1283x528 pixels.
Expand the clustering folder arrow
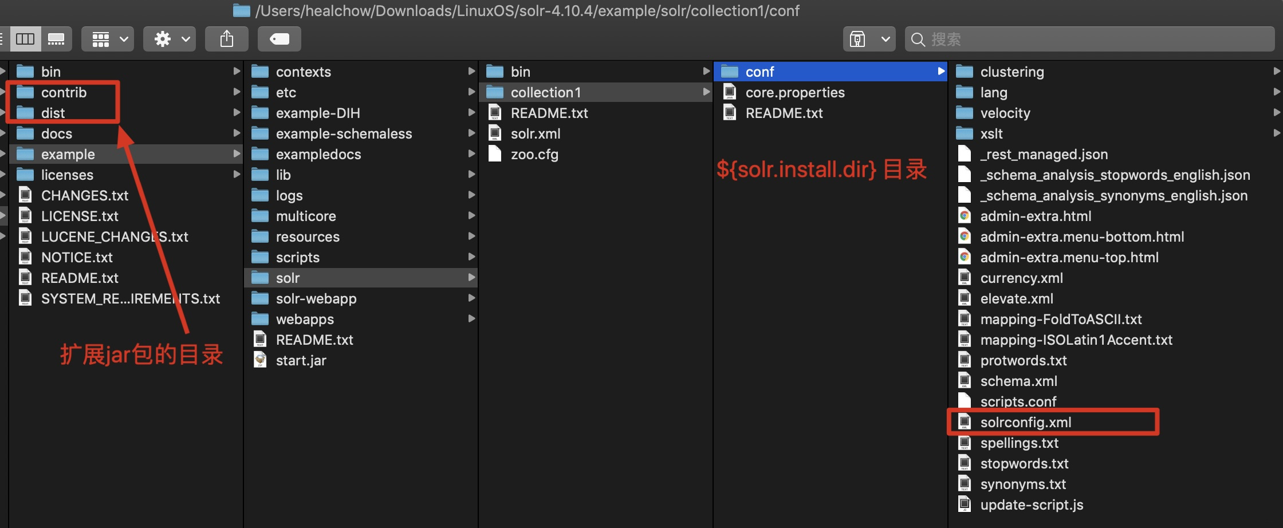click(x=1277, y=71)
